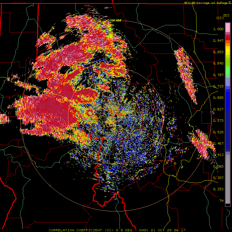The width and height of the screenshot is (232, 232).
Task: Click the 0.733 scale label
Action: tap(218, 86)
